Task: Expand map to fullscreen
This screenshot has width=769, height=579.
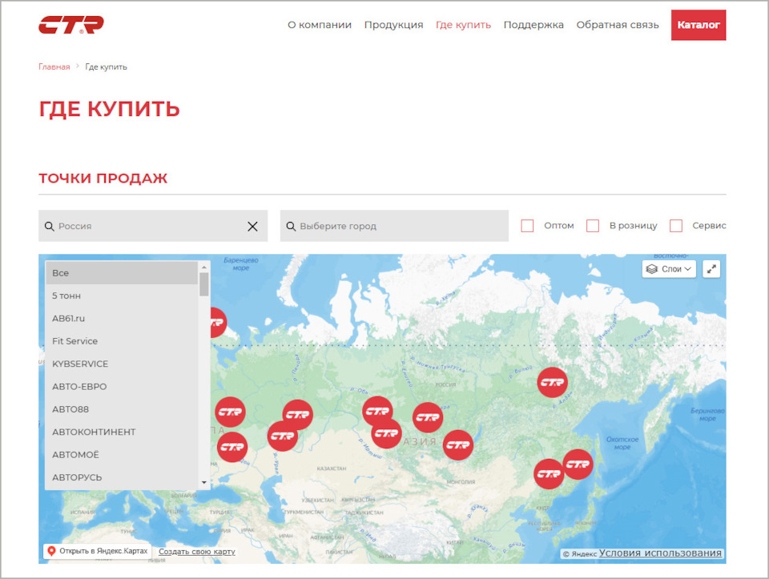Action: click(x=711, y=268)
